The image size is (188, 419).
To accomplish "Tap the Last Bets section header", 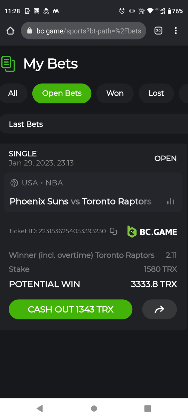I will [94, 124].
